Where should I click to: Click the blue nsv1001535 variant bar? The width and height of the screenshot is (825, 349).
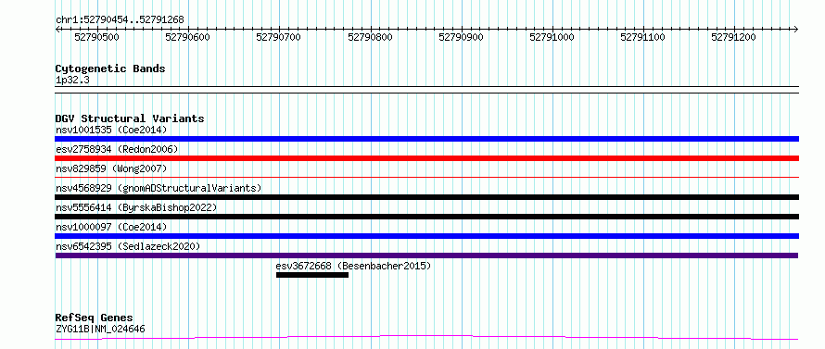[x=426, y=139]
